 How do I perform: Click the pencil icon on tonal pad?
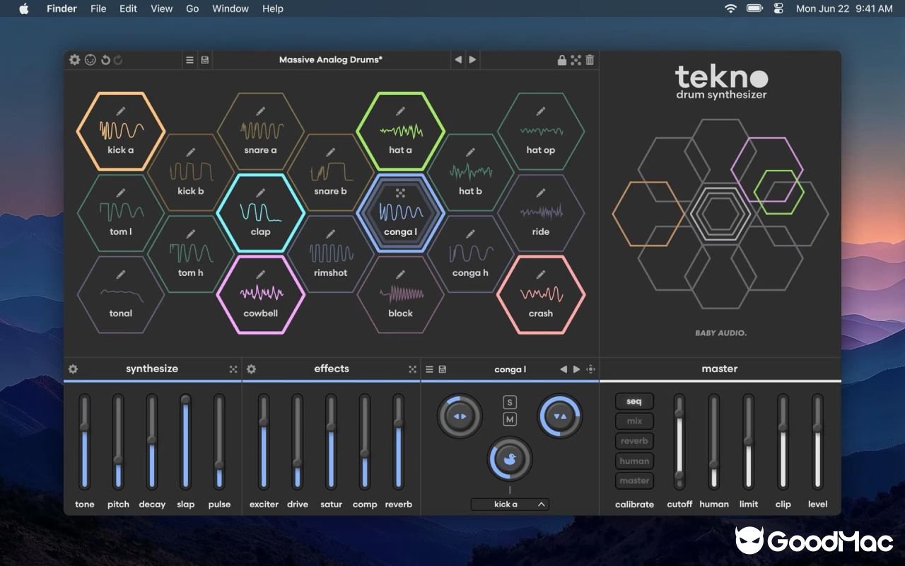coord(120,275)
